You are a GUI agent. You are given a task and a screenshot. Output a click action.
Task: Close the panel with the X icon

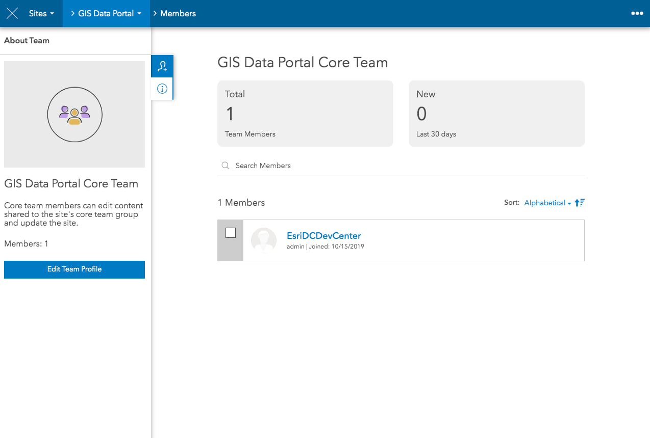click(12, 13)
